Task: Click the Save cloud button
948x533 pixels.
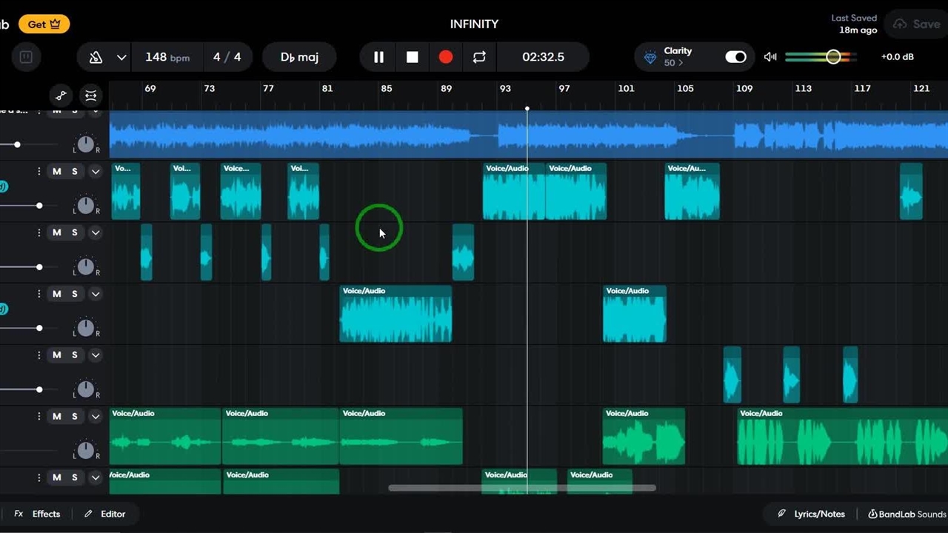Action: click(x=917, y=24)
